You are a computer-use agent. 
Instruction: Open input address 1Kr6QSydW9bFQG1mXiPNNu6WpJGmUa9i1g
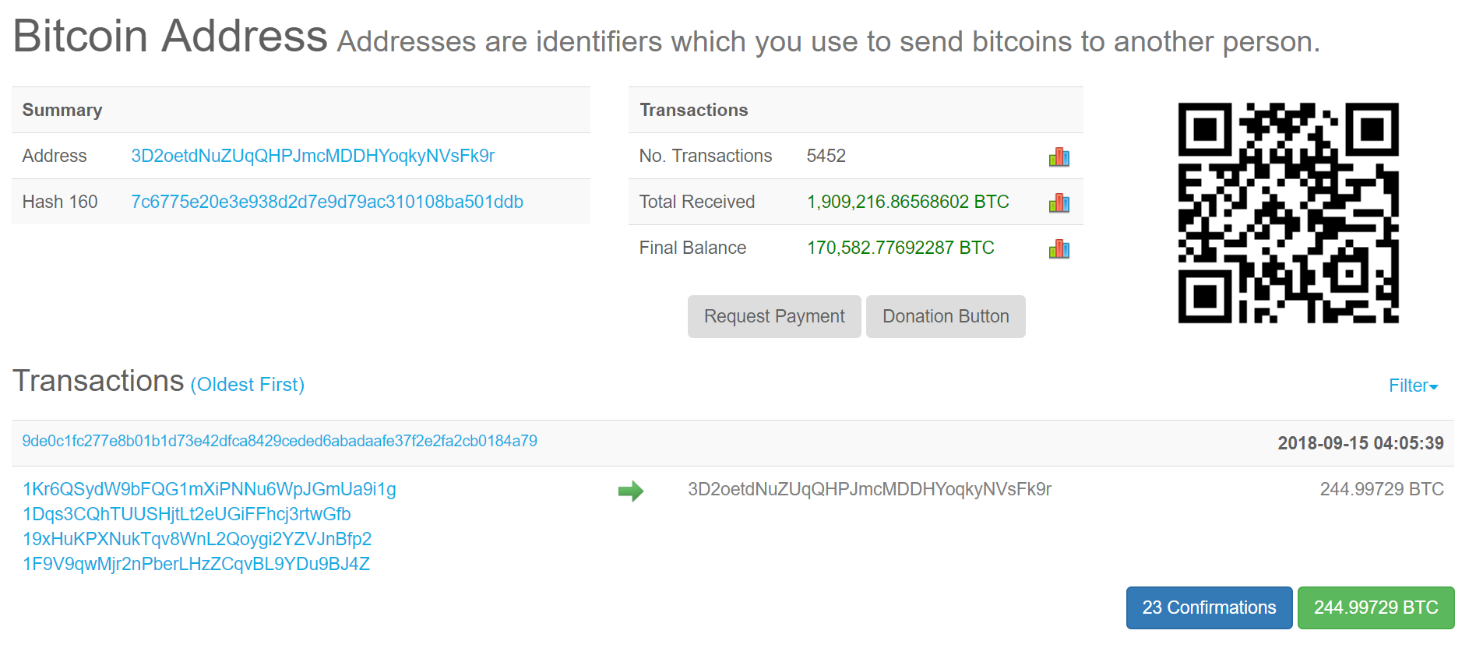[x=210, y=489]
